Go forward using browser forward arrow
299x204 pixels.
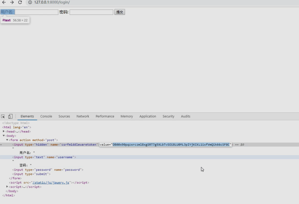click(12, 2)
